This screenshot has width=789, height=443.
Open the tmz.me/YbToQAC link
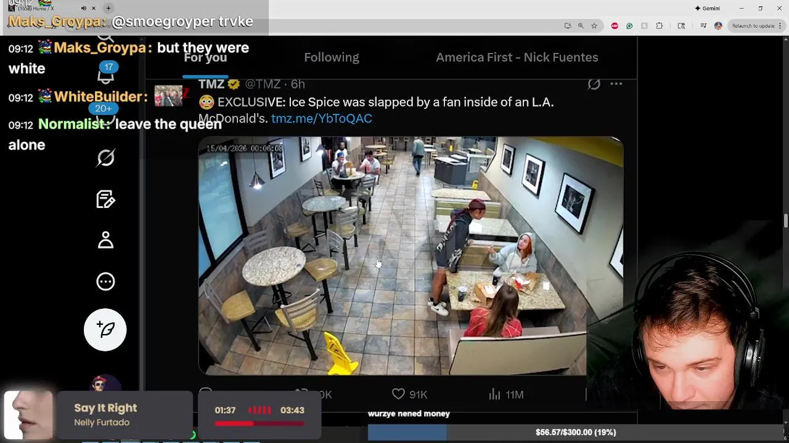(x=321, y=118)
